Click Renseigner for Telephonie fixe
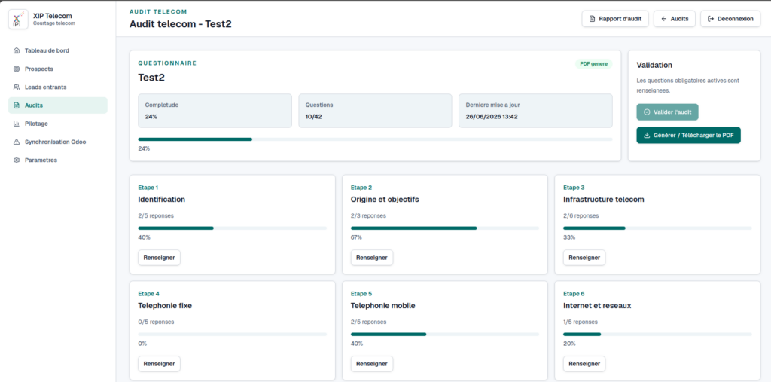The height and width of the screenshot is (382, 771). (x=159, y=364)
